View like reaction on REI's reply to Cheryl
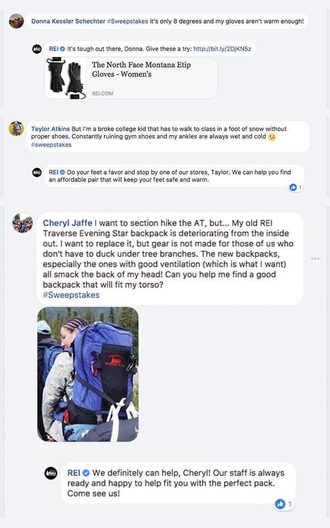Screen dimensions: 330x528 point(284,504)
